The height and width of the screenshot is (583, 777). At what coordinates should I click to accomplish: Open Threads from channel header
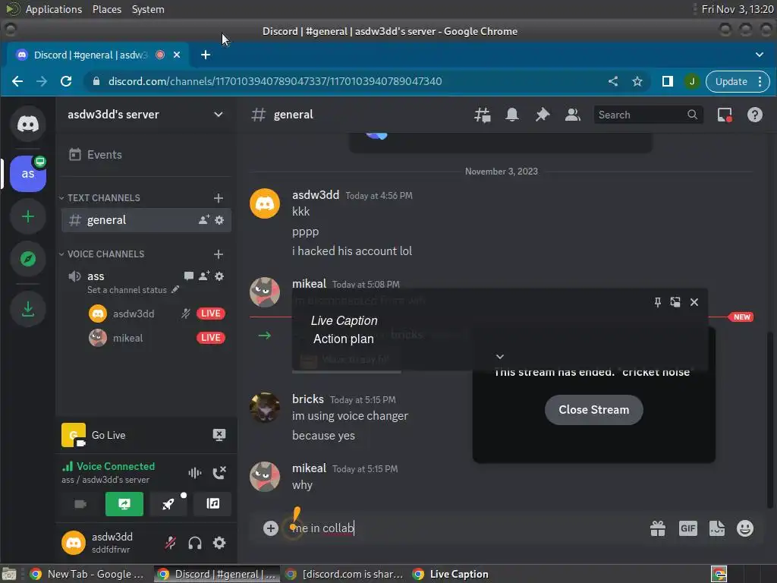click(482, 115)
